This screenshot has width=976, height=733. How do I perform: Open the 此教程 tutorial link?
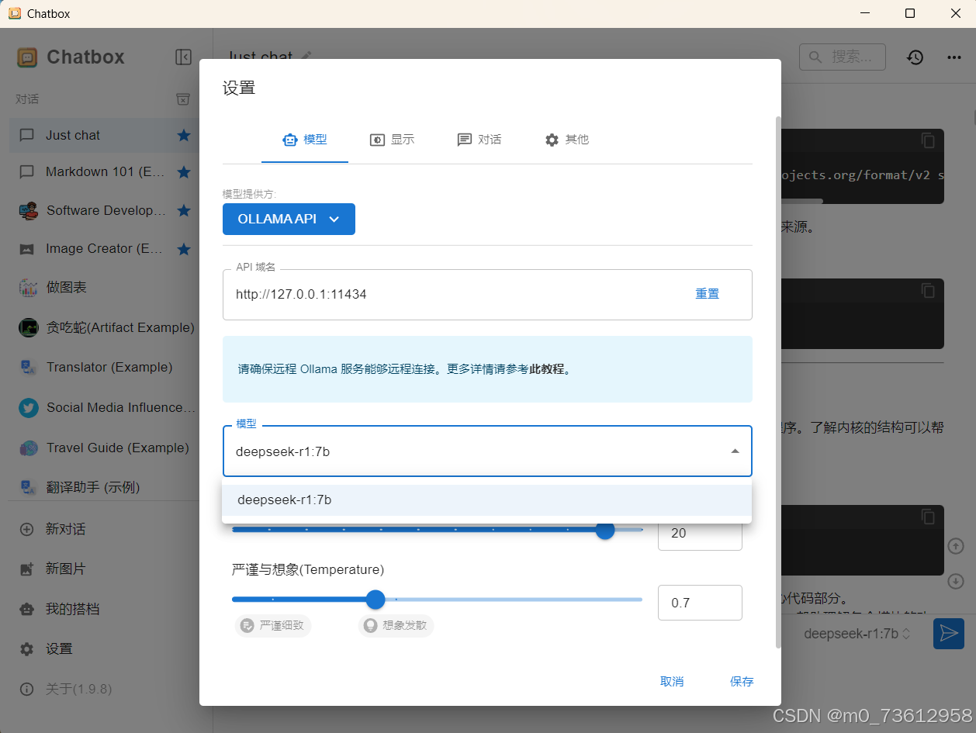[x=547, y=369]
